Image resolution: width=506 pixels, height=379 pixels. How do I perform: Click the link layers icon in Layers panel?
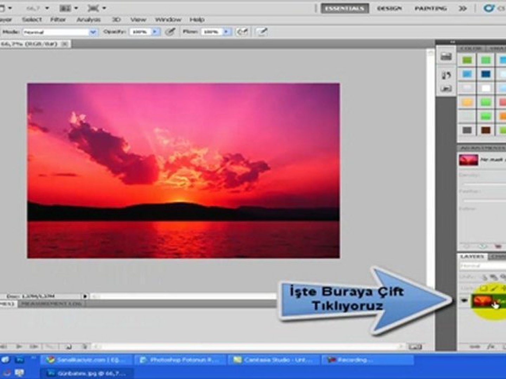pos(474,347)
